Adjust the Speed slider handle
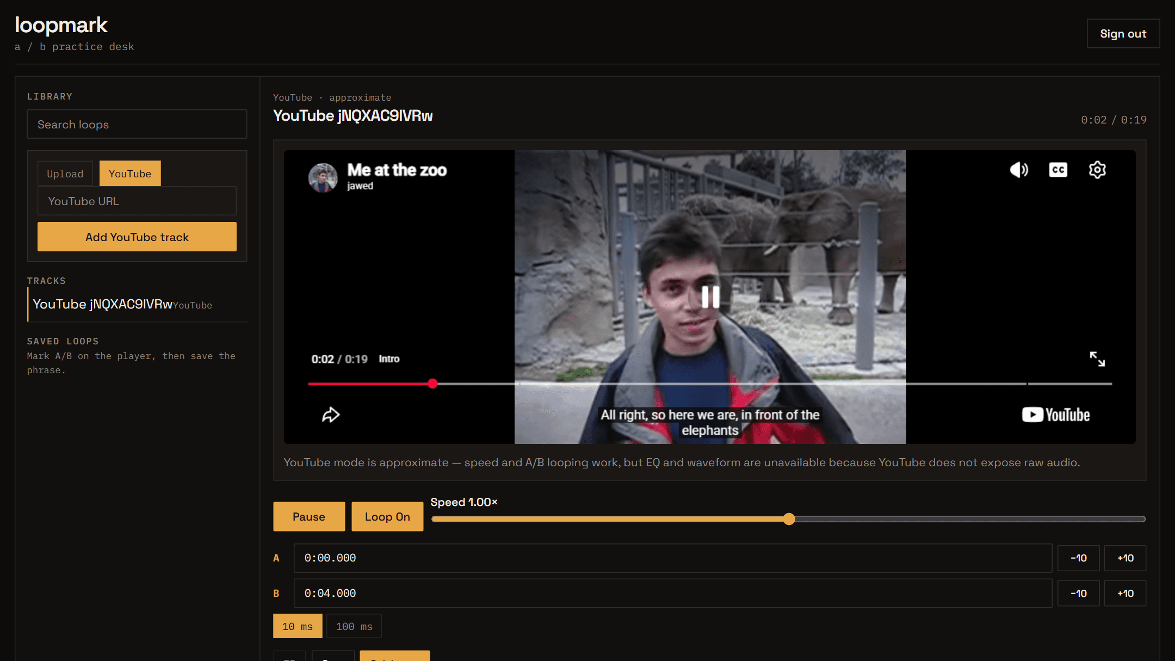The width and height of the screenshot is (1175, 661). click(789, 519)
